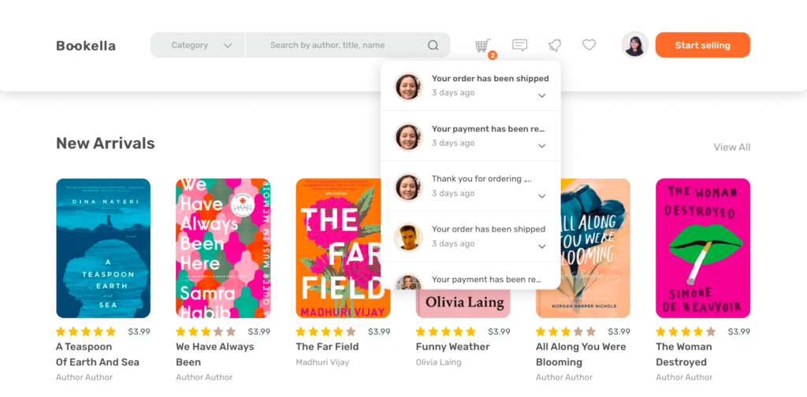Focus the search by author, title field
This screenshot has width=807, height=397.
tap(348, 45)
